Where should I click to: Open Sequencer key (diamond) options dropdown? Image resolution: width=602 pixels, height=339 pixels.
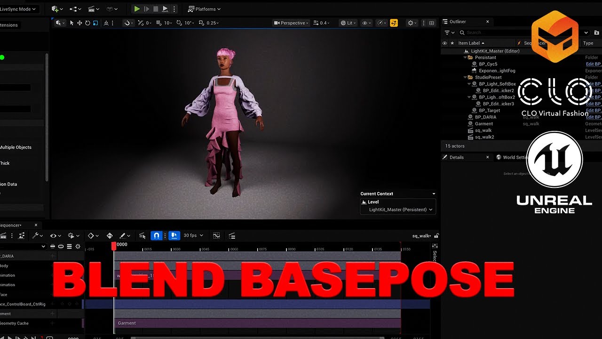93,235
